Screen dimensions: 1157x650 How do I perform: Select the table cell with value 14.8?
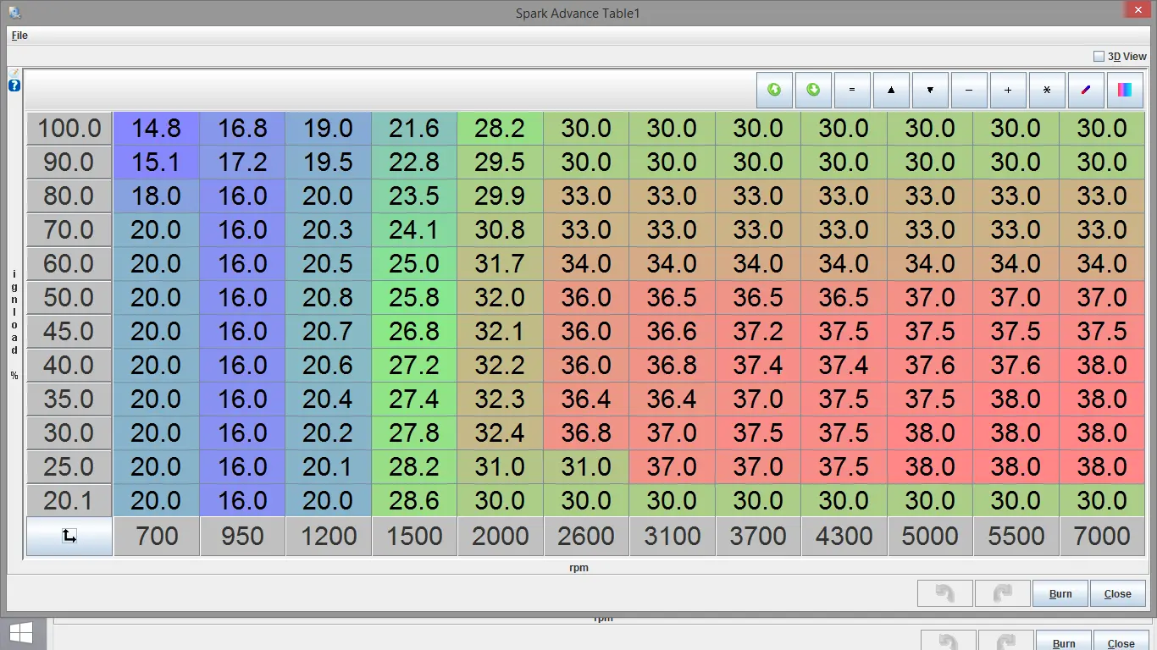point(157,129)
